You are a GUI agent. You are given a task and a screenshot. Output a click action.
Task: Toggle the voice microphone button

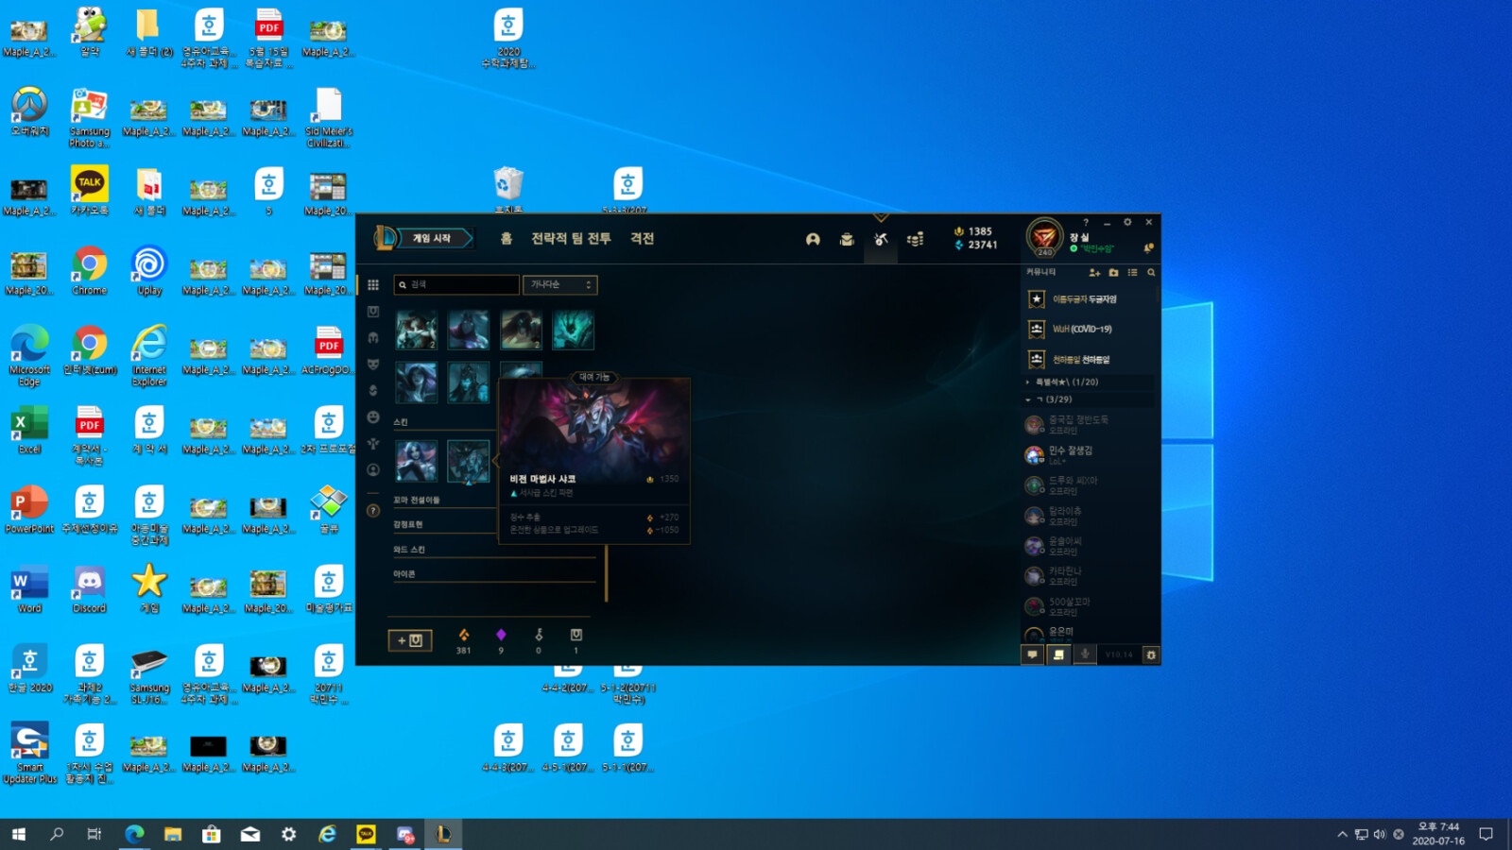click(x=1085, y=654)
